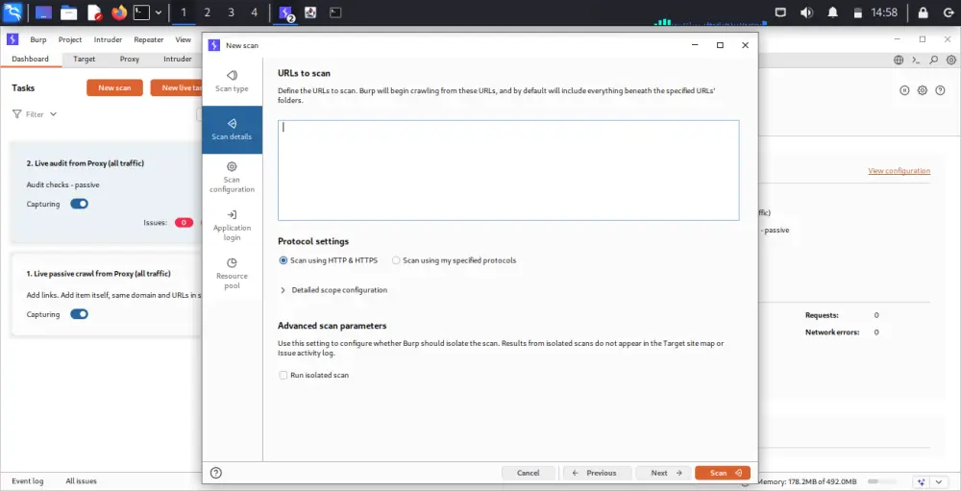Click the 14:58 clock

[x=884, y=12]
